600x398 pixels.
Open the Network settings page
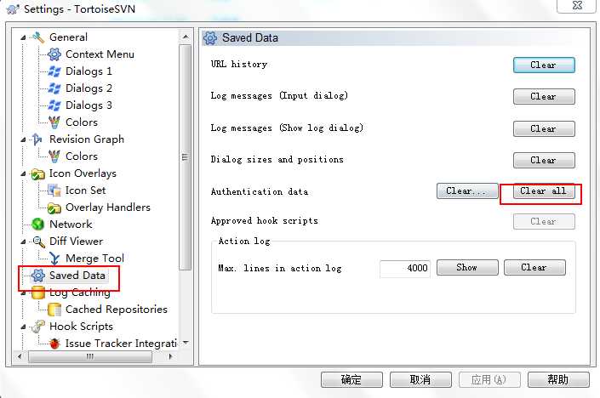pos(71,225)
